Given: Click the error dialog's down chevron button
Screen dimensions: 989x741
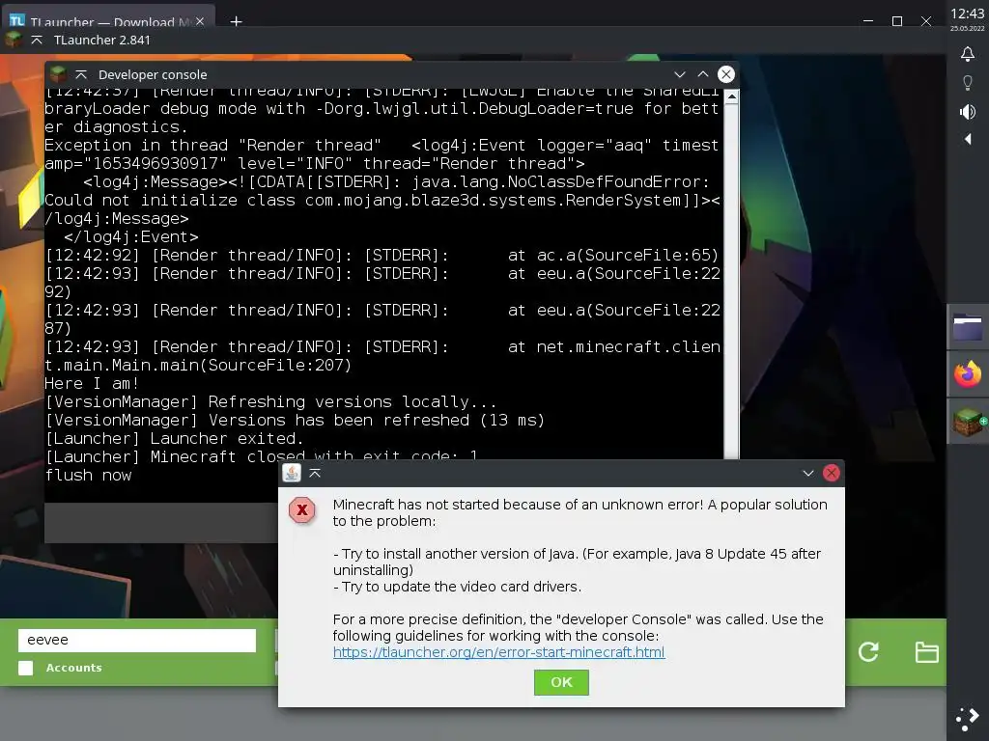Looking at the screenshot, I should [x=808, y=473].
